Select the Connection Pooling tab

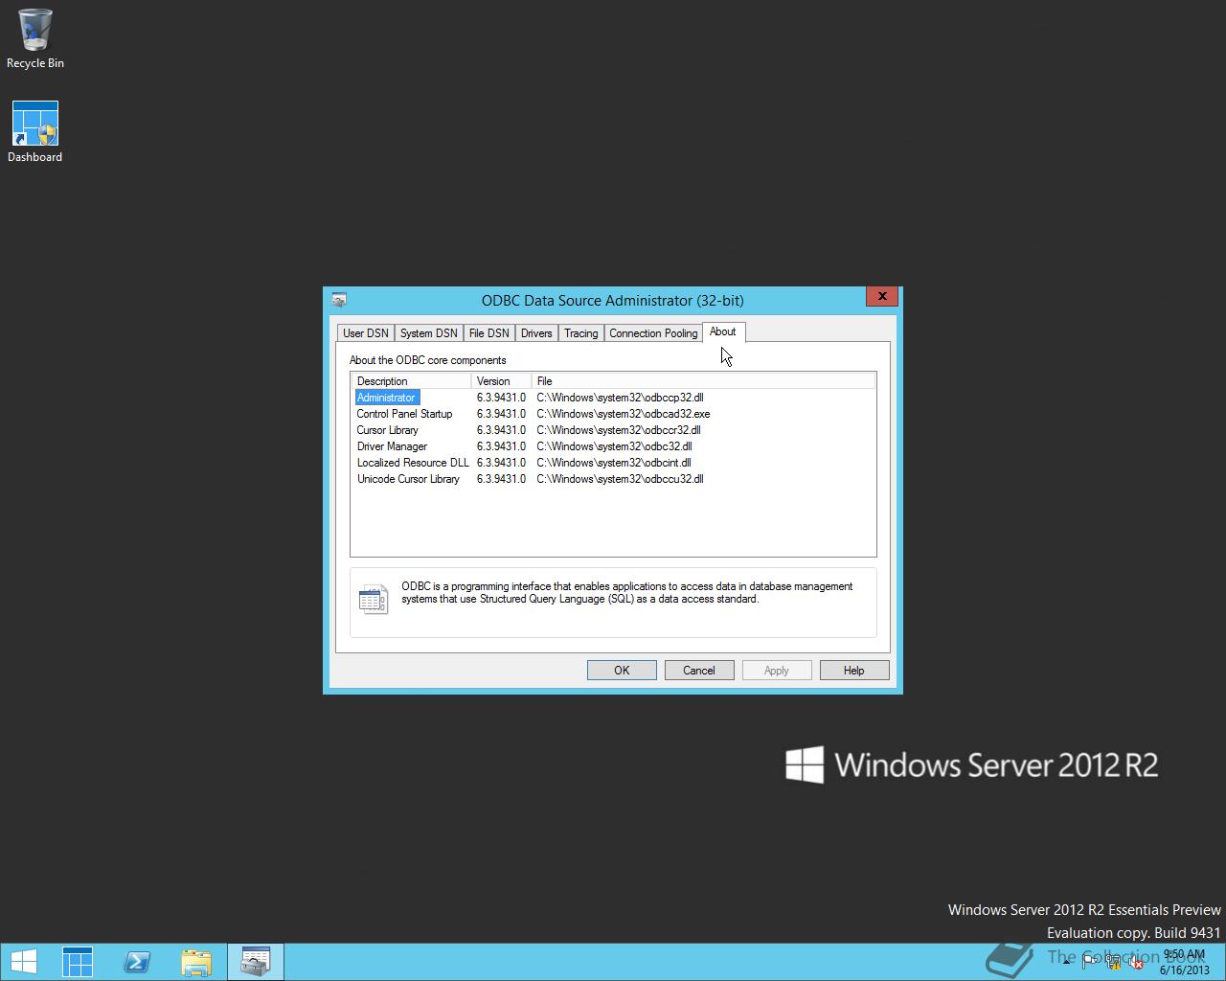653,333
